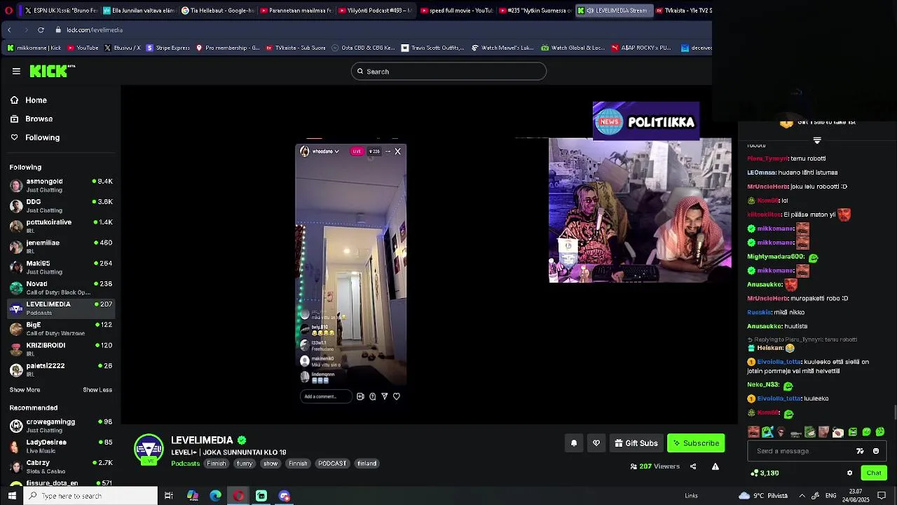
Task: Open chat settings gear icon
Action: pyautogui.click(x=849, y=473)
